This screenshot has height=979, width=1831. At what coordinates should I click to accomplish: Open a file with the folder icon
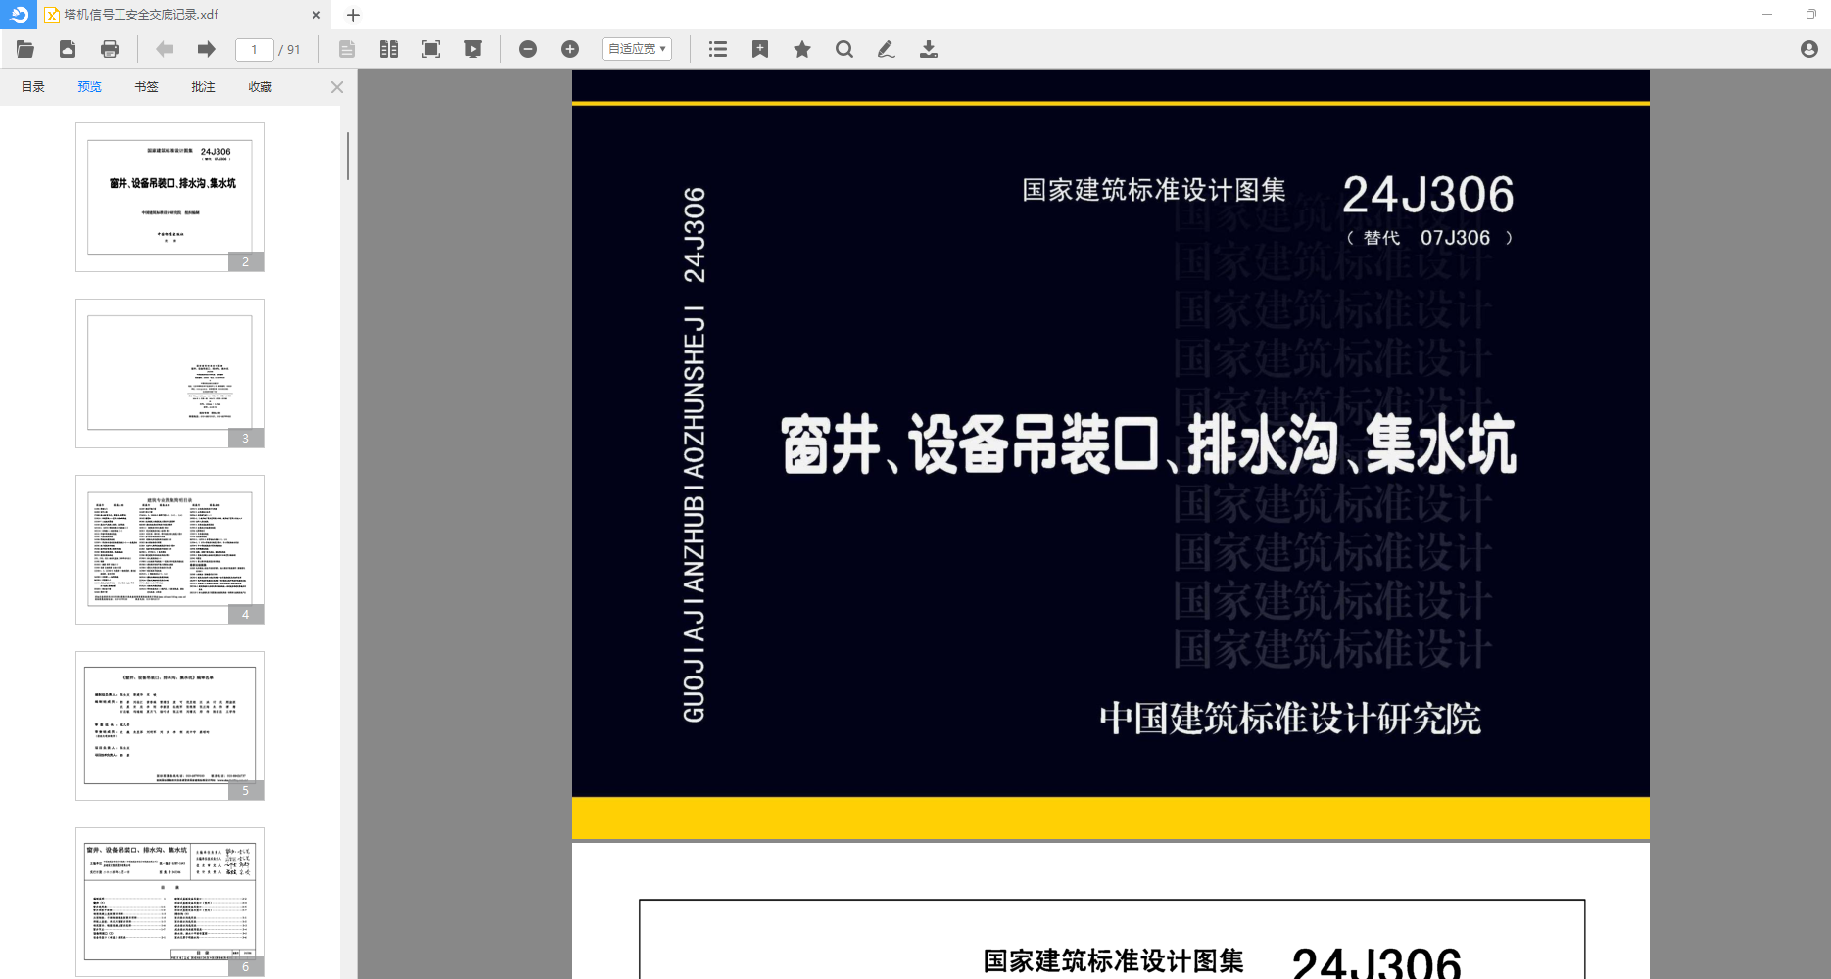coord(25,49)
